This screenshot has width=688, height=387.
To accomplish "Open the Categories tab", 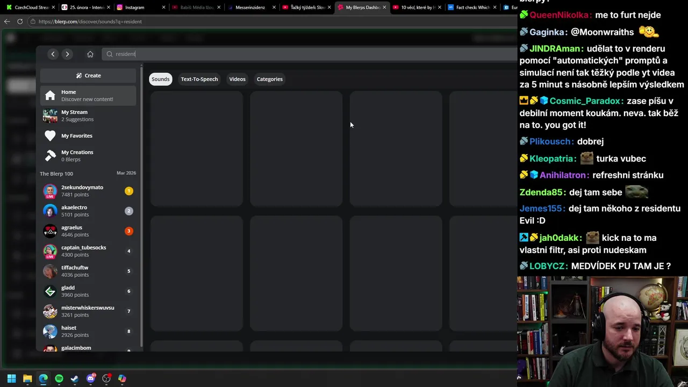I will pos(269,79).
